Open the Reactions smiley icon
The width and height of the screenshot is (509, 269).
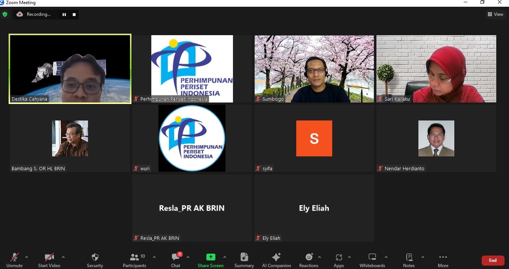click(309, 257)
